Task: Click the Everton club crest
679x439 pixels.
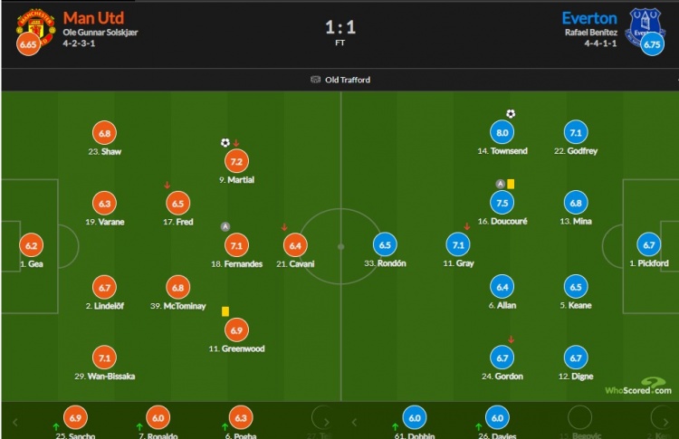Action: pos(645,25)
